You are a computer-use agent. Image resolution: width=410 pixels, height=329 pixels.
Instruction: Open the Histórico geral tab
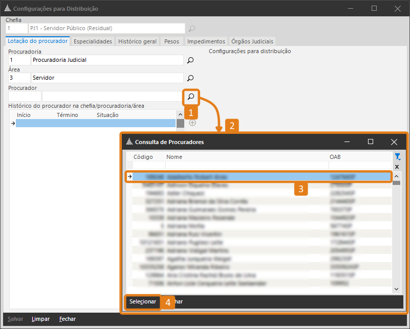pos(137,41)
